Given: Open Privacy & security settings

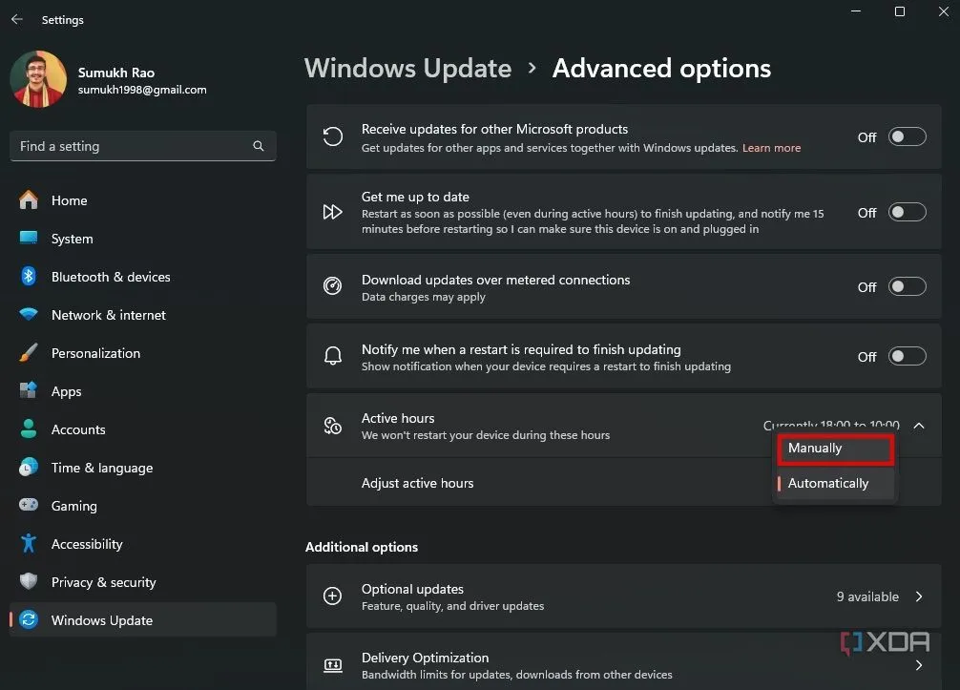Looking at the screenshot, I should click(142, 581).
